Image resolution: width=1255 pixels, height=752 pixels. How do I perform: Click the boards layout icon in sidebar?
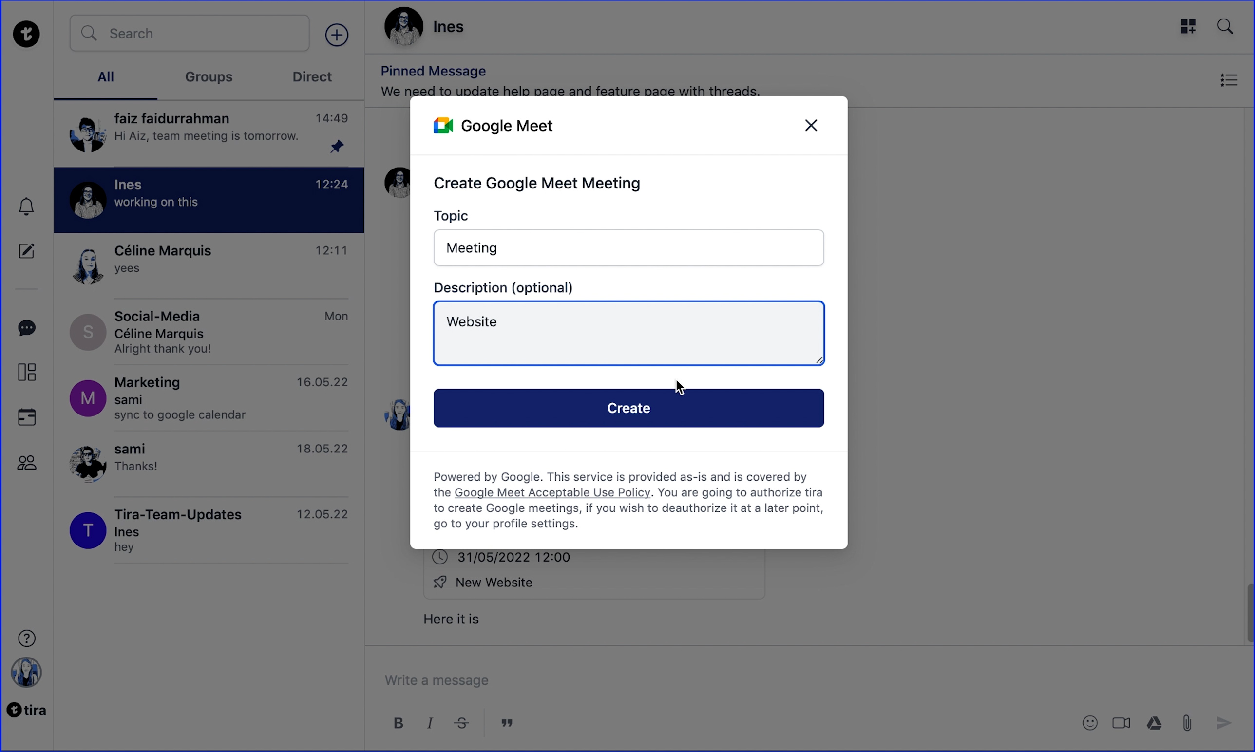point(26,372)
